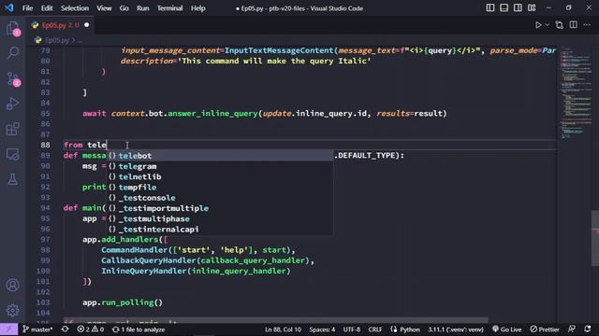The height and width of the screenshot is (336, 599).
Task: Click Ln 88, Col 10 position
Action: 283,329
